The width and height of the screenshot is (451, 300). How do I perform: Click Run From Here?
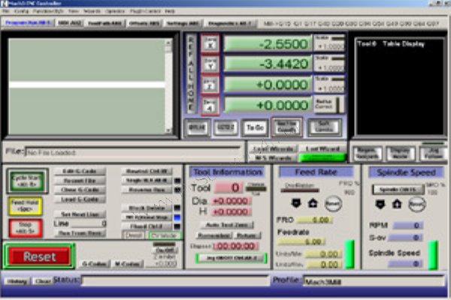click(x=80, y=233)
